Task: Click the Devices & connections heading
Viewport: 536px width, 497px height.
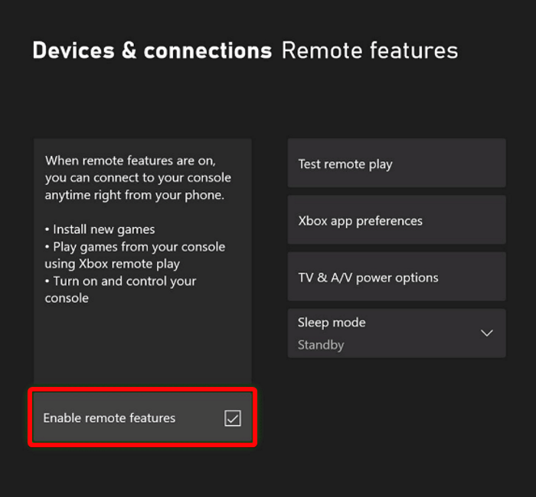Action: 152,51
